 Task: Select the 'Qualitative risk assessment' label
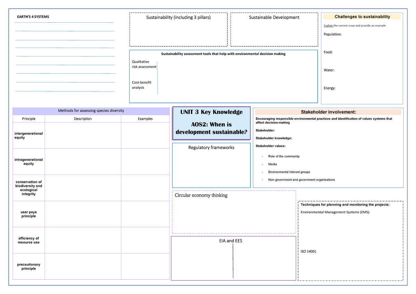click(144, 64)
